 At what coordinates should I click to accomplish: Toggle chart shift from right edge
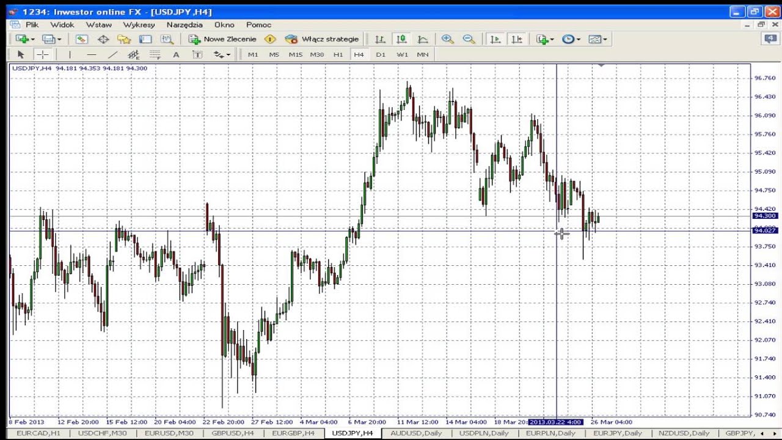pyautogui.click(x=517, y=39)
